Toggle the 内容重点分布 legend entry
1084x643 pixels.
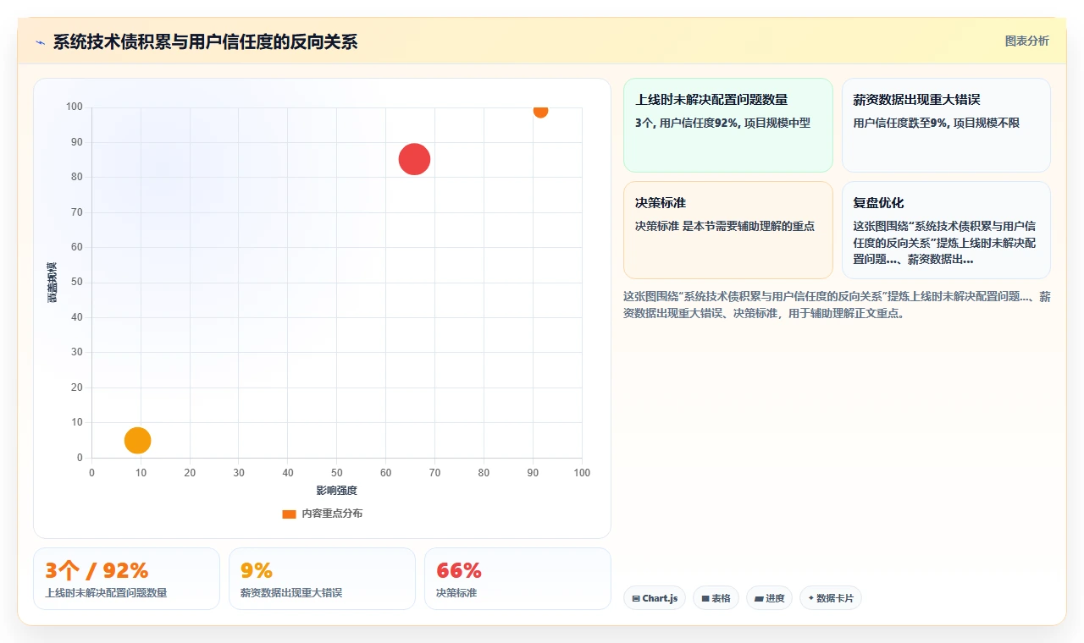tap(322, 514)
